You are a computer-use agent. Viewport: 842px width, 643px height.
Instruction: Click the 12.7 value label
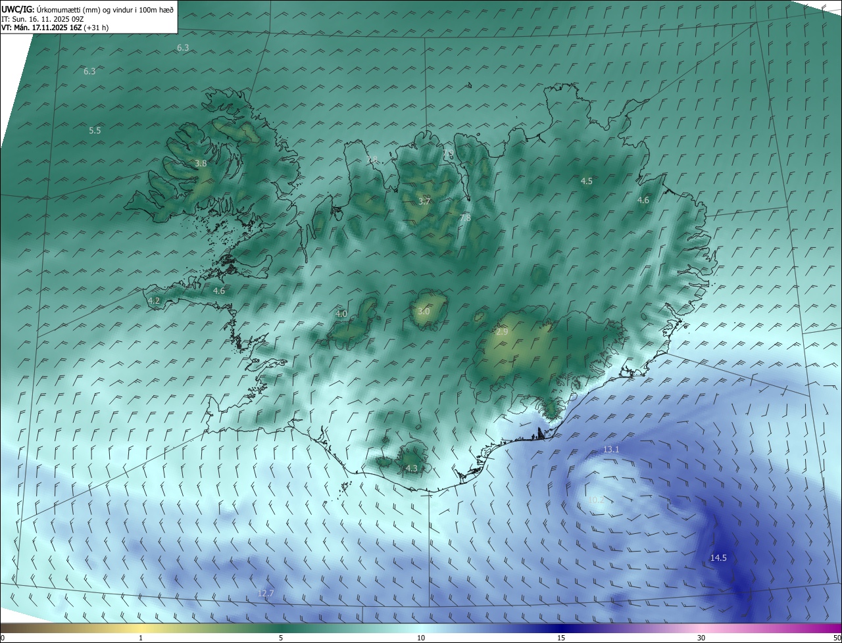click(265, 594)
